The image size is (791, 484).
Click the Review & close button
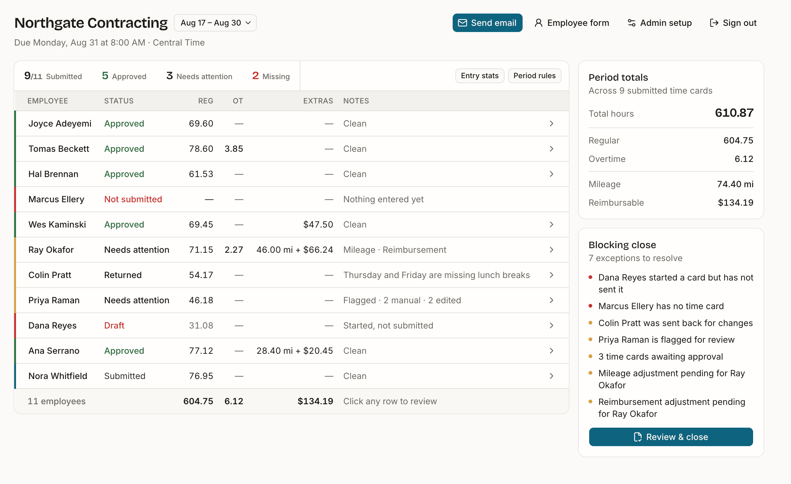pos(671,437)
